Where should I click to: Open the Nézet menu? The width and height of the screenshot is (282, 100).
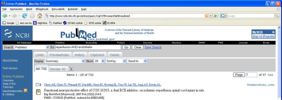(x=29, y=9)
